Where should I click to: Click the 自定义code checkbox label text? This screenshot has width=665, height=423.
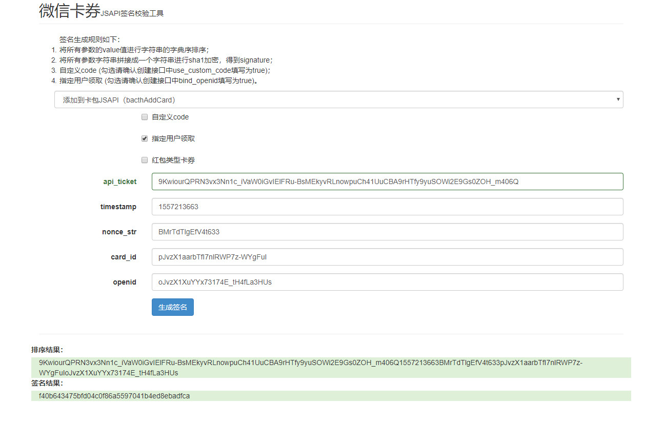170,117
